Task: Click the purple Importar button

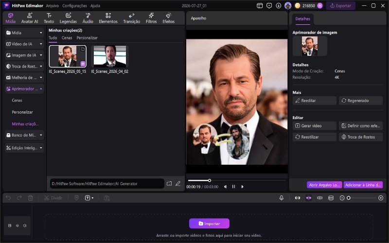Action: (x=209, y=224)
